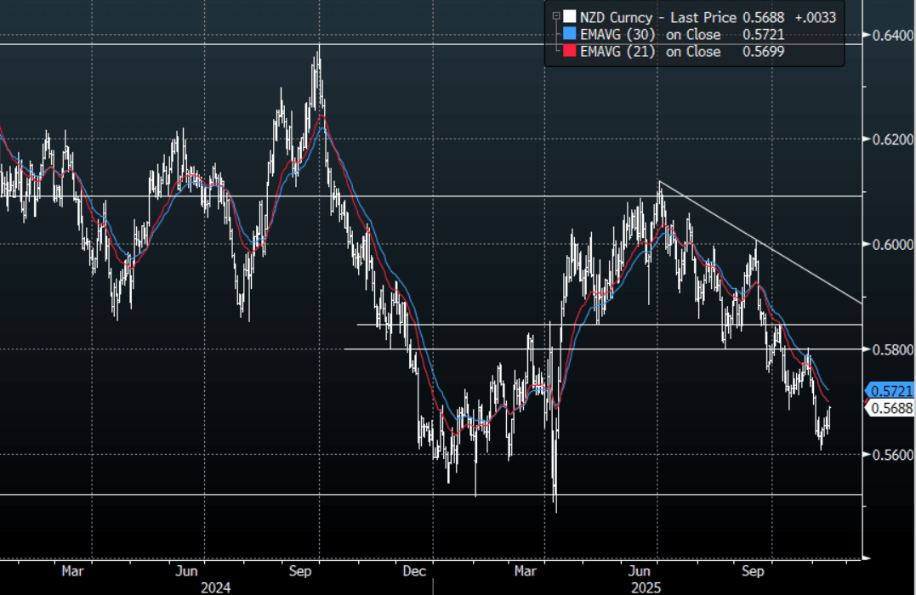Click the red EMAVG (21) legend swatch
This screenshot has width=916, height=595.
tap(569, 52)
